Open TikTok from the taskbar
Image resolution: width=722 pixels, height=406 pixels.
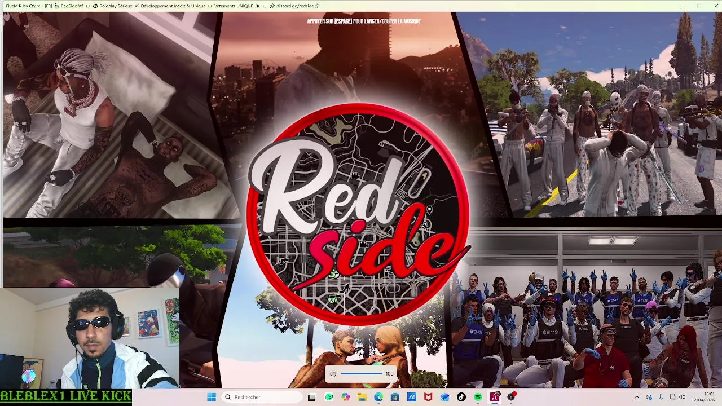(x=461, y=397)
